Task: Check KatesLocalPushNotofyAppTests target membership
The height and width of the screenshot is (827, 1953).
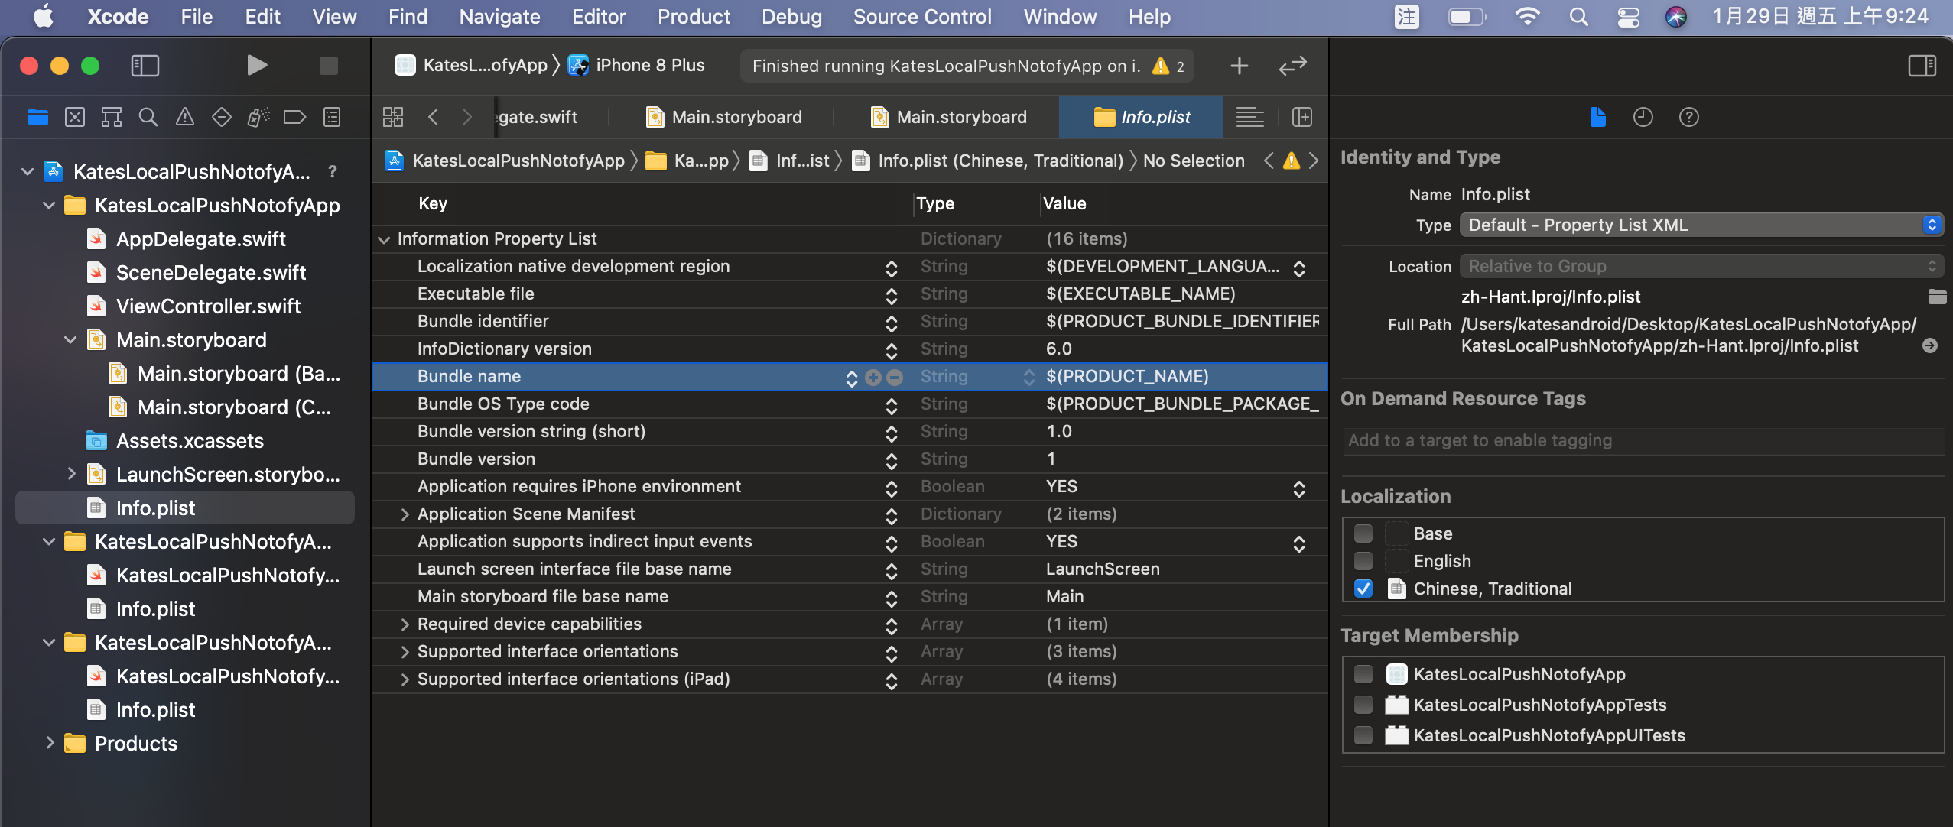Action: click(x=1363, y=705)
